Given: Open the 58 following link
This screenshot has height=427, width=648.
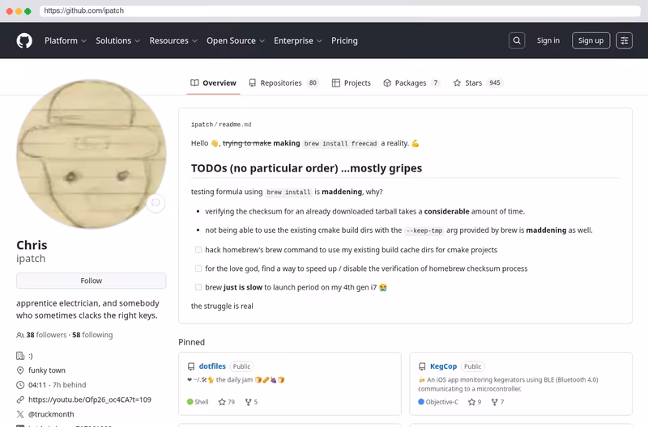Looking at the screenshot, I should (92, 335).
